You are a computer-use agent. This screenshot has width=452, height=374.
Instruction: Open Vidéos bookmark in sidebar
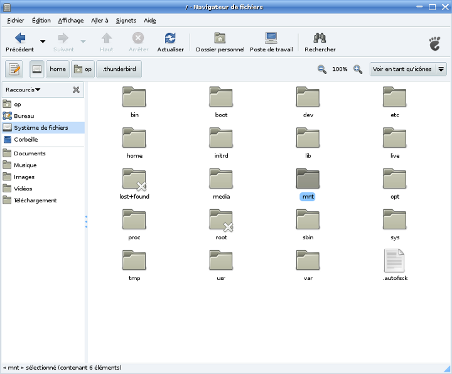pyautogui.click(x=43, y=189)
